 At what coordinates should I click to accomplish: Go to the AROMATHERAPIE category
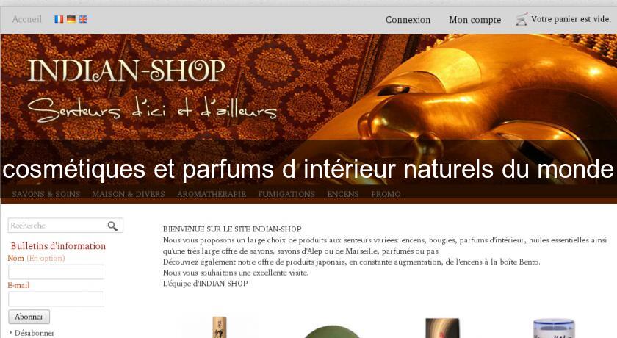(212, 194)
